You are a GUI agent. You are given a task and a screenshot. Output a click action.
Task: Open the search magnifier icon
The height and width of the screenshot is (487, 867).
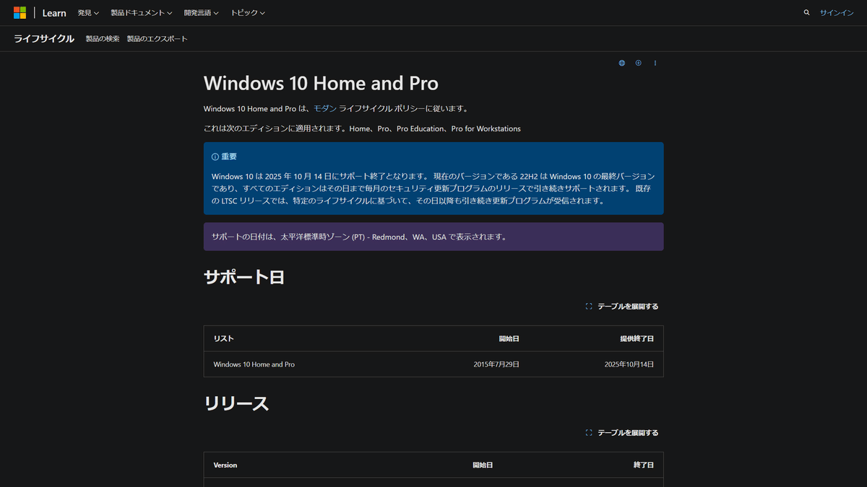pos(806,13)
